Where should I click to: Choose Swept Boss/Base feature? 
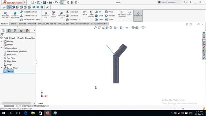(x=29, y=12)
